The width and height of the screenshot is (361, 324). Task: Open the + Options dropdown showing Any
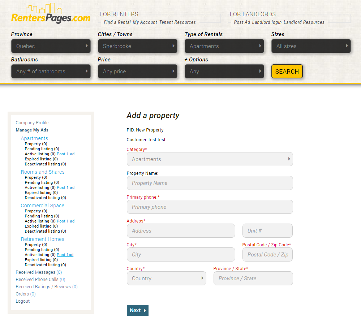224,71
